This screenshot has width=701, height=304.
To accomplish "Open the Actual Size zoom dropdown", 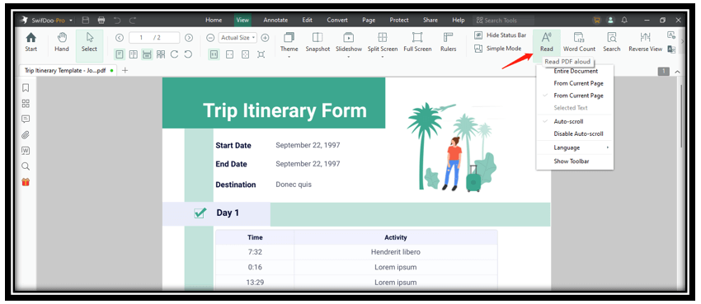I will [x=238, y=38].
